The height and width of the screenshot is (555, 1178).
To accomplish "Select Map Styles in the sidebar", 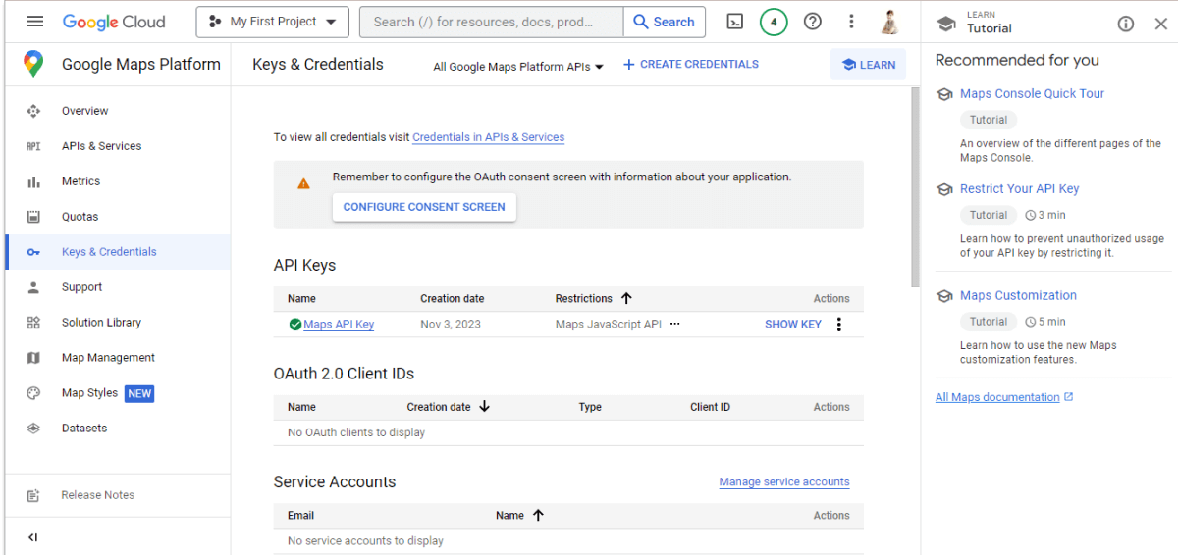I will 89,393.
